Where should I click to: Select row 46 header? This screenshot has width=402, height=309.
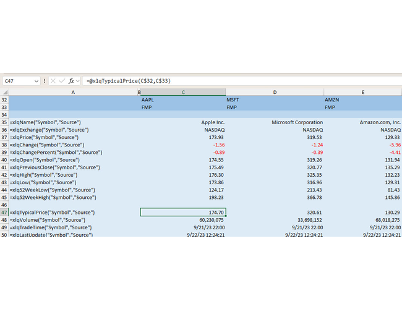point(4,205)
